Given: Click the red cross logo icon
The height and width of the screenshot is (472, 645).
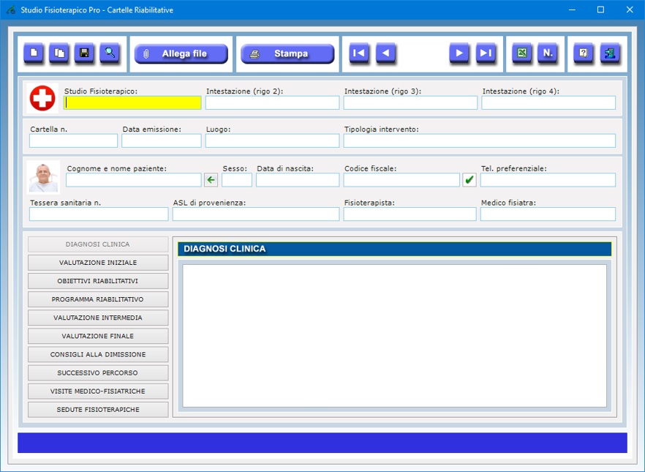Looking at the screenshot, I should point(42,98).
